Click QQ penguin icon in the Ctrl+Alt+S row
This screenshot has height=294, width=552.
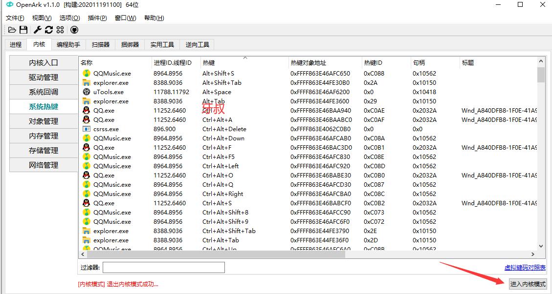[x=86, y=203]
